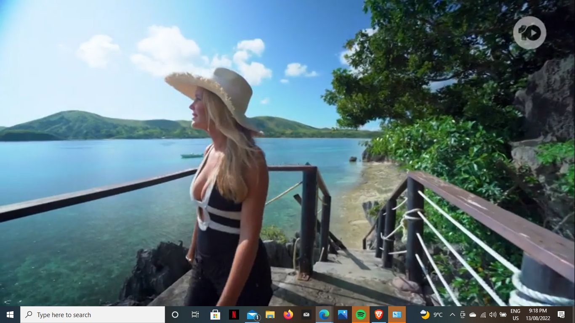Launch Microsoft Store from the taskbar
This screenshot has height=323, width=575.
(216, 315)
